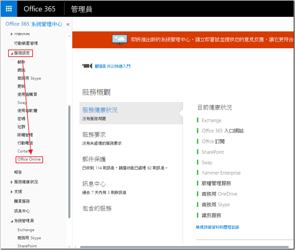
Task: Click the monitor cloud icon in banner
Action: point(119,40)
